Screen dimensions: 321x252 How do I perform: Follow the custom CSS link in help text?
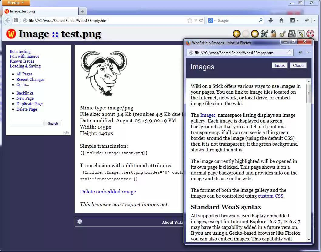(x=270, y=196)
